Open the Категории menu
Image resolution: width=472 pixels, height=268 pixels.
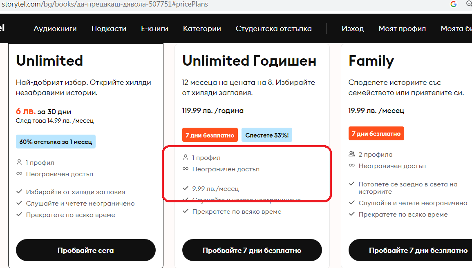pyautogui.click(x=202, y=29)
